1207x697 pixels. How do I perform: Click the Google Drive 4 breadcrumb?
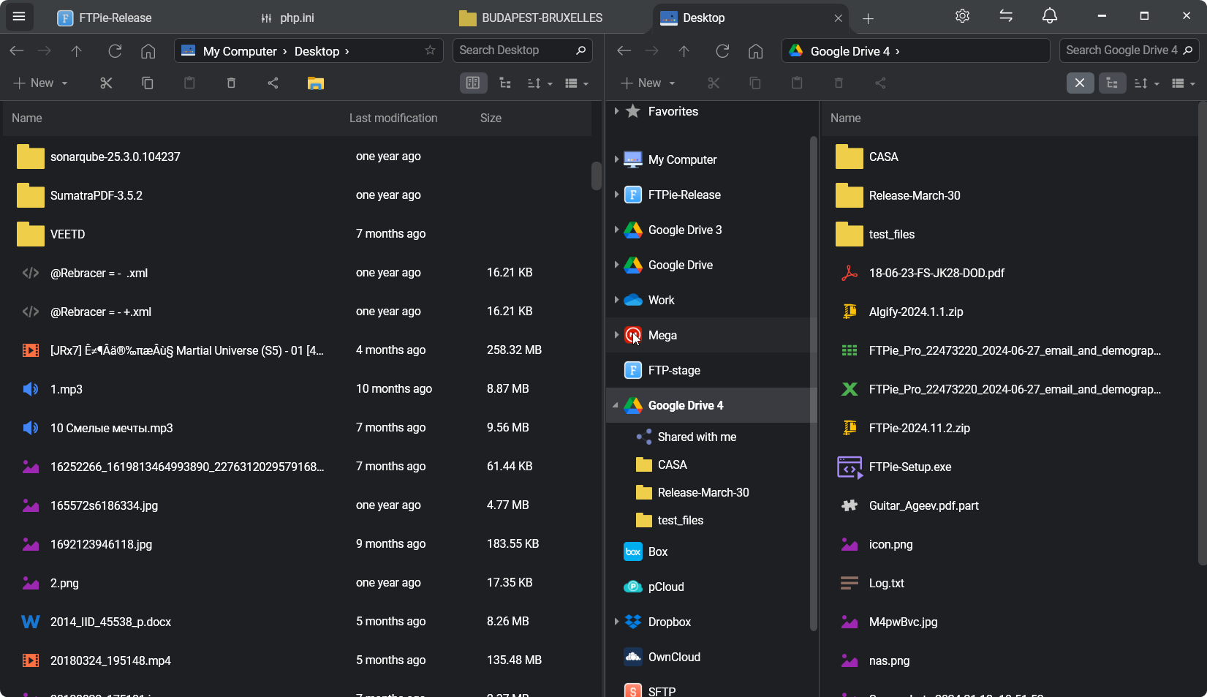coord(850,51)
